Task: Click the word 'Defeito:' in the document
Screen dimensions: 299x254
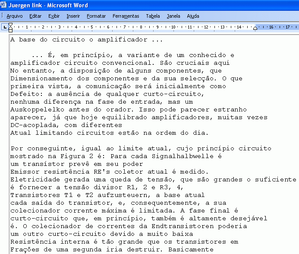Action: coord(27,94)
